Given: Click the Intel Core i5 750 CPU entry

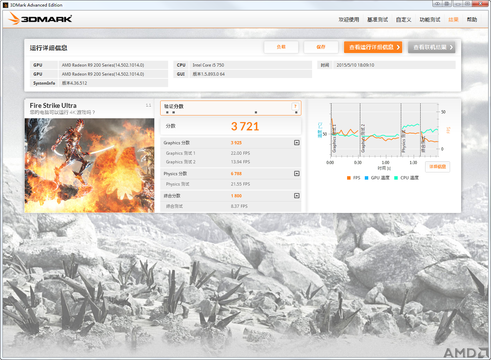Looking at the screenshot, I should 243,65.
